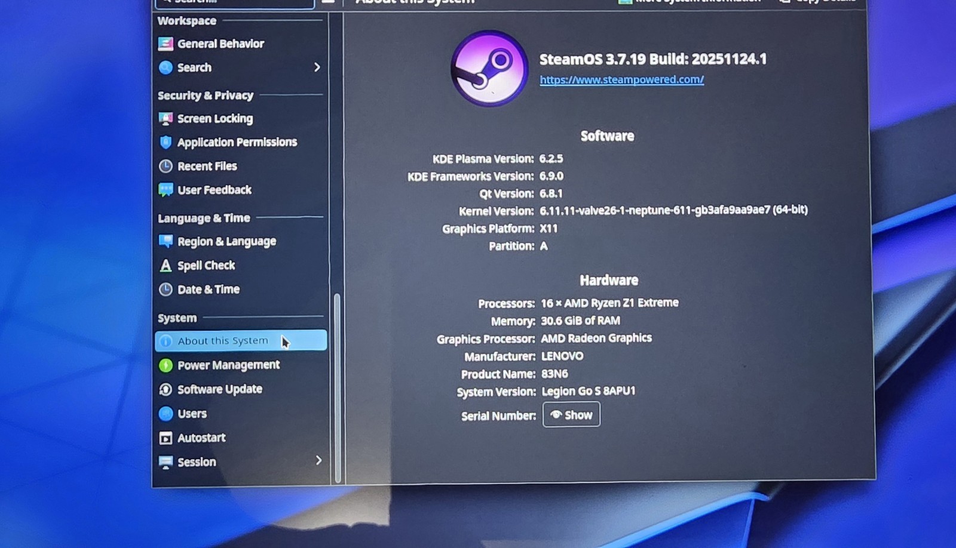Click the SteamOS 3.7.19 build title
The image size is (956, 548).
click(652, 59)
